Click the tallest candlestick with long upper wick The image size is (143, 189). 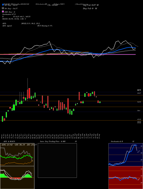(27, 90)
